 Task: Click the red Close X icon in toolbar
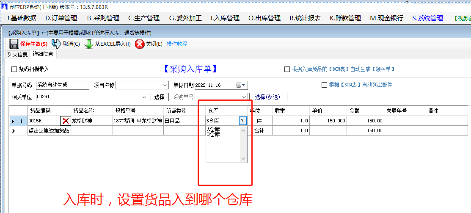(140, 44)
